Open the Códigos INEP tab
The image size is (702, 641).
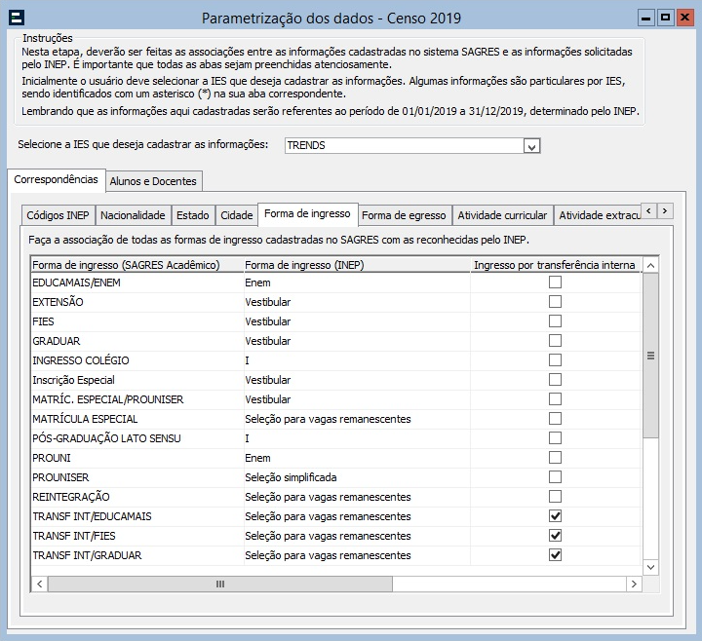[58, 215]
